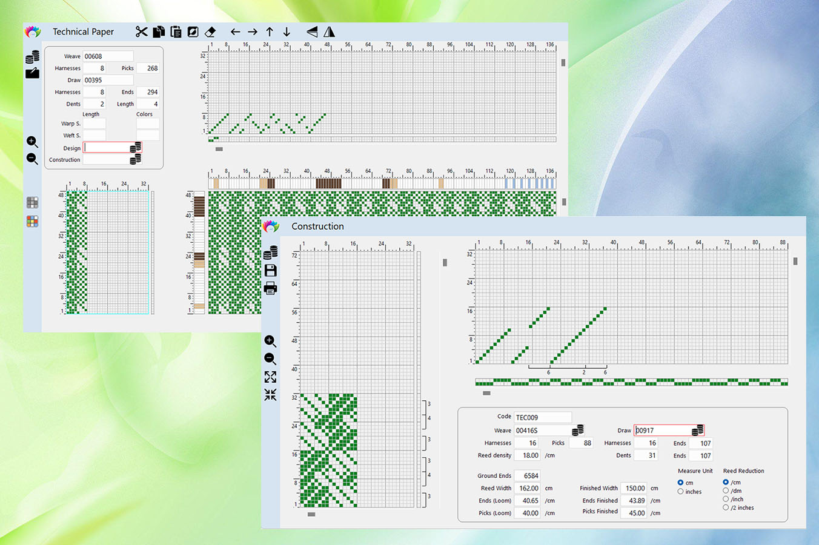Click the brown warp color stripe in color bar

328,183
